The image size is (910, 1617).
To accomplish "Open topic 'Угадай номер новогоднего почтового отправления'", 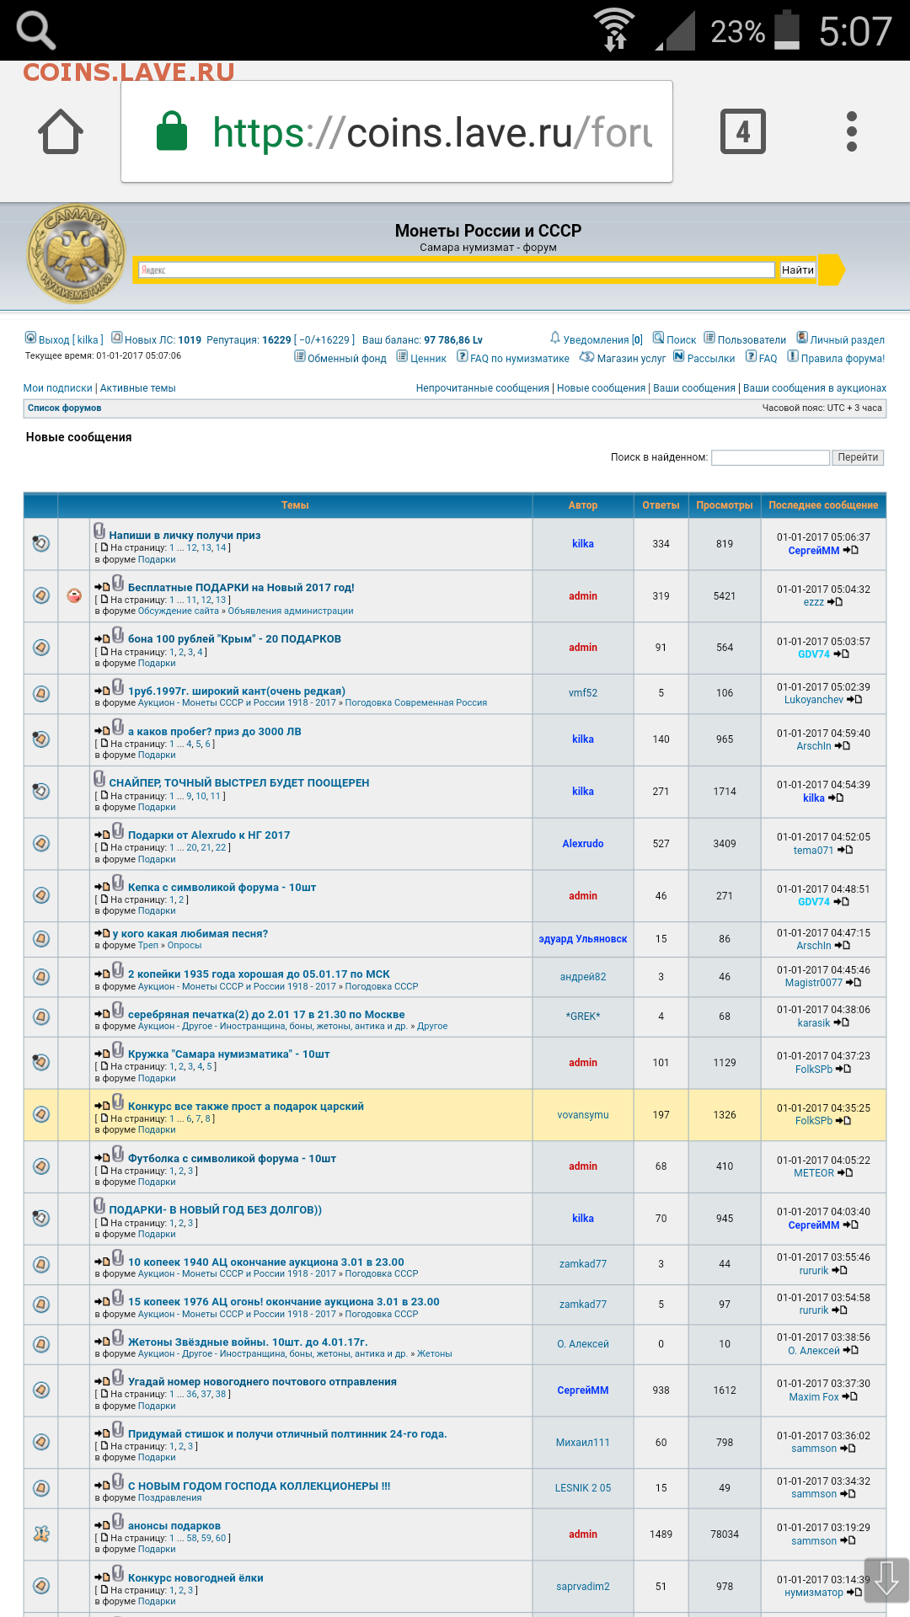I will [x=262, y=1382].
